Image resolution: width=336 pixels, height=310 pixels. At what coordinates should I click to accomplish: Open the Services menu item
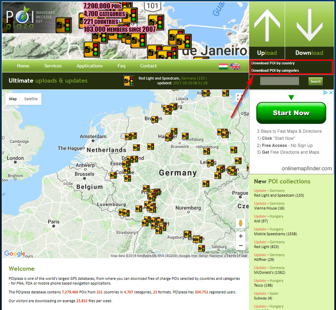53,66
